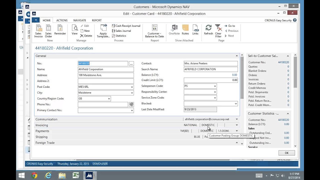The width and height of the screenshot is (320, 180).
Task: Click into the Credit Limit (LCY) field
Action: 211,80
